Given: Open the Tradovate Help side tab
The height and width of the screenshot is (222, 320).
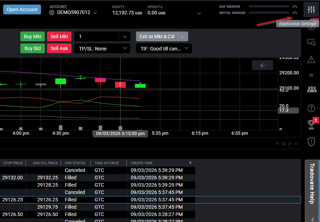Looking at the screenshot, I should click(x=312, y=183).
